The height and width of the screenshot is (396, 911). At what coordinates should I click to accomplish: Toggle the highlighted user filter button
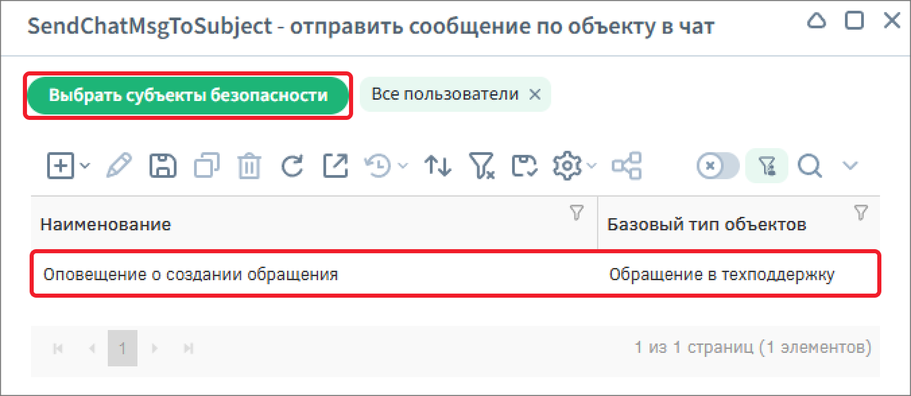767,166
